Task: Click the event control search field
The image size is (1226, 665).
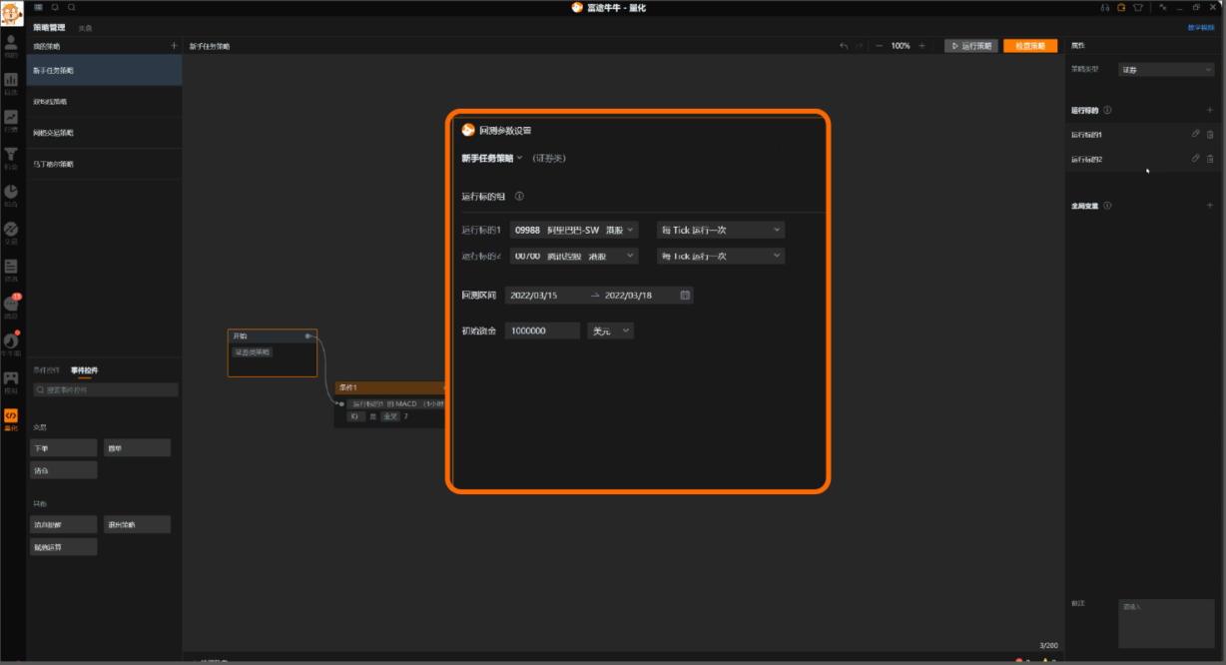Action: [x=105, y=389]
